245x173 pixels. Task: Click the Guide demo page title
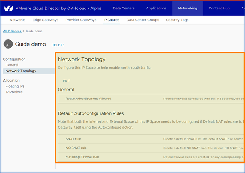point(30,44)
